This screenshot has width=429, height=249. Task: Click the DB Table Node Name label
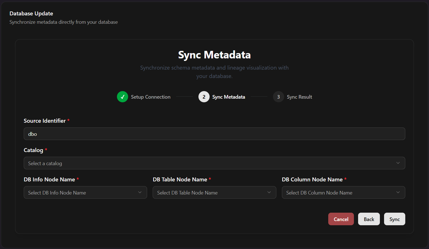click(180, 179)
